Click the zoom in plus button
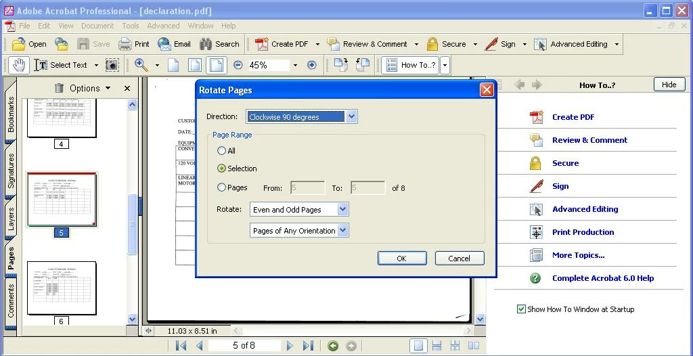Viewport: 693px width, 356px height. [311, 65]
